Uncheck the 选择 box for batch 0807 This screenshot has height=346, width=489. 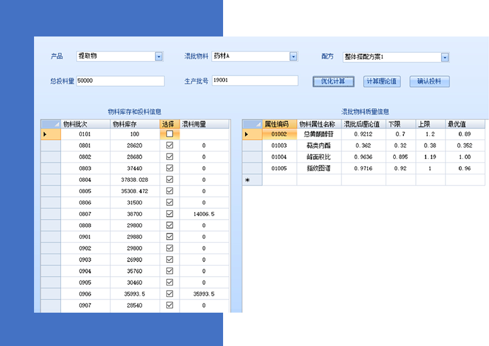tap(169, 214)
